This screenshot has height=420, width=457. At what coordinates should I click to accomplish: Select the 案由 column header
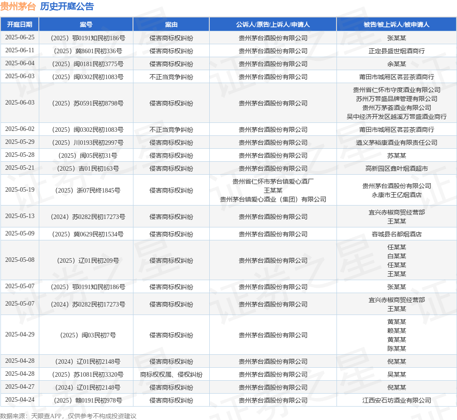click(x=171, y=25)
